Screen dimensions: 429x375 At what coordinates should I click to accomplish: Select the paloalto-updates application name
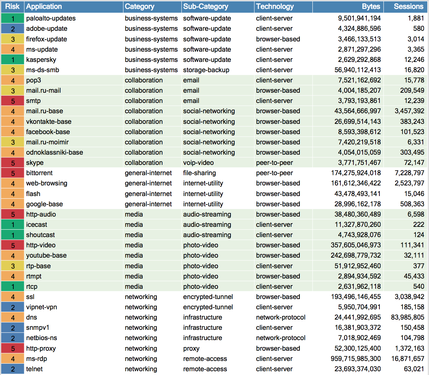click(x=51, y=18)
